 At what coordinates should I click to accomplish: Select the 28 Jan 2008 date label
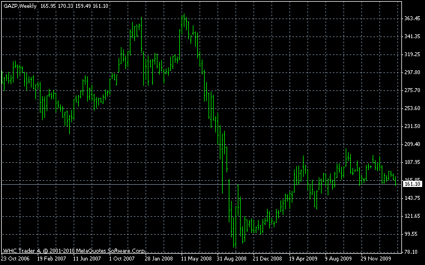(x=159, y=259)
